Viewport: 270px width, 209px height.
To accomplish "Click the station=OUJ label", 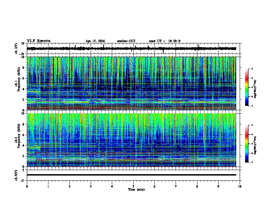I will pyautogui.click(x=126, y=41).
